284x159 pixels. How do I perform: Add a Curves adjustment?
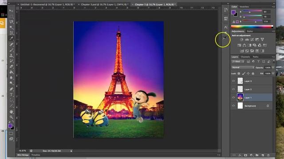(252, 39)
